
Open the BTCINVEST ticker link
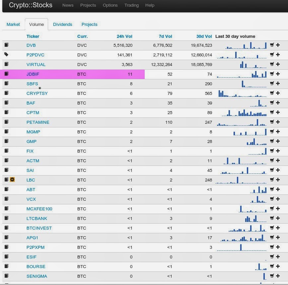point(39,228)
